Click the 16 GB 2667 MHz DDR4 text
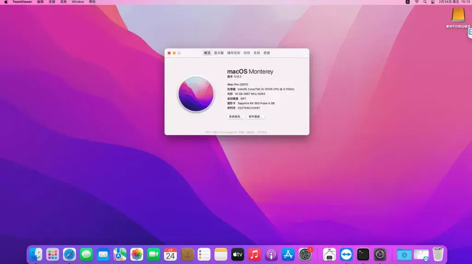Viewport: 472px width, 264px height. click(250, 94)
